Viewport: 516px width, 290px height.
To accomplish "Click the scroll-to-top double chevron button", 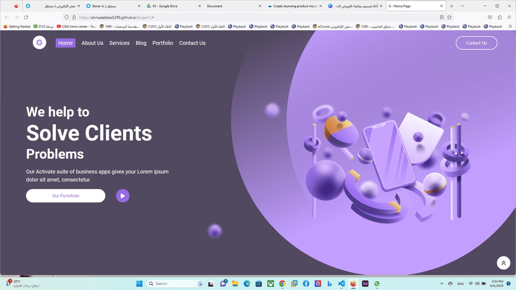I will pos(503,263).
